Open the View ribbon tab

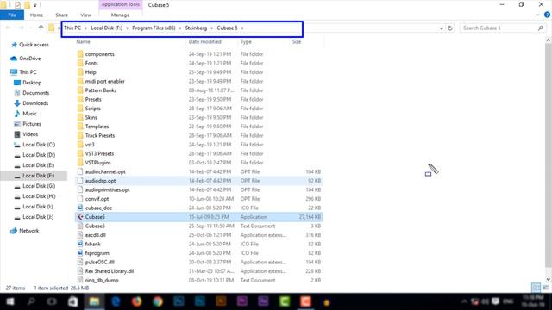click(86, 15)
